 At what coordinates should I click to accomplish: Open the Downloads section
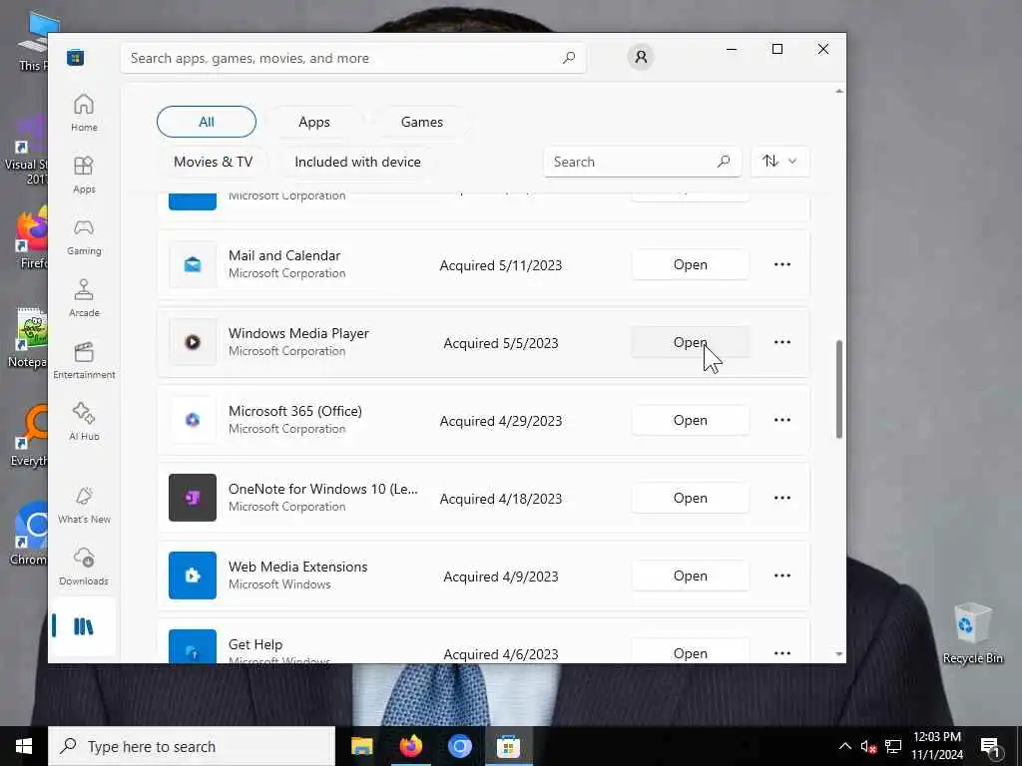(84, 567)
